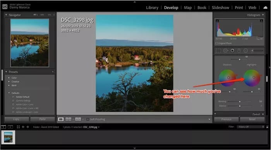Image resolution: width=271 pixels, height=150 pixels.
Task: Open second window display button 2
Action: click(x=10, y=127)
